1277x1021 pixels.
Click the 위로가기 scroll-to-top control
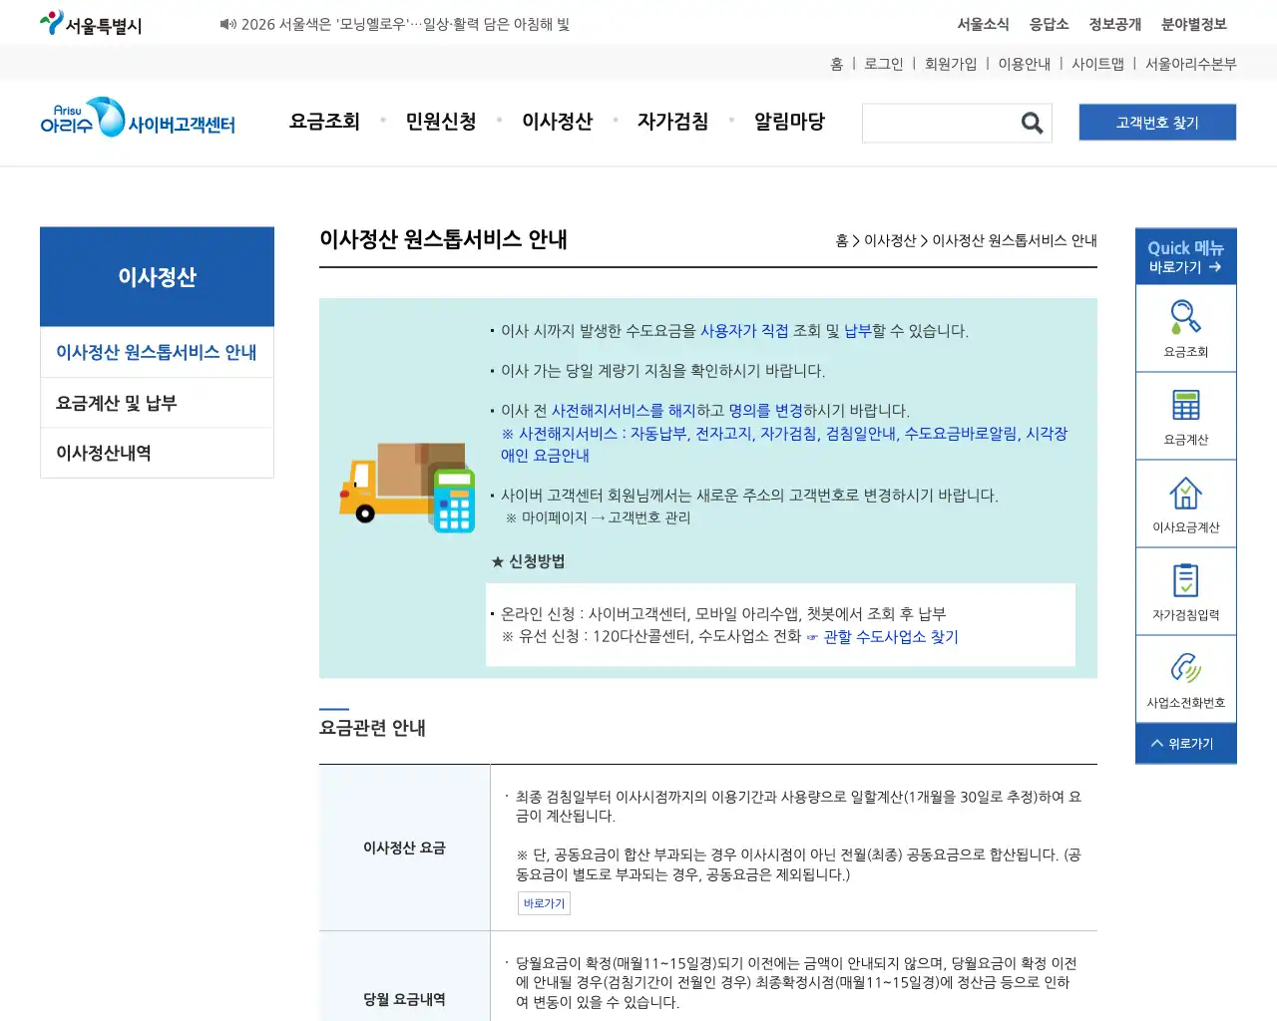[x=1185, y=743]
